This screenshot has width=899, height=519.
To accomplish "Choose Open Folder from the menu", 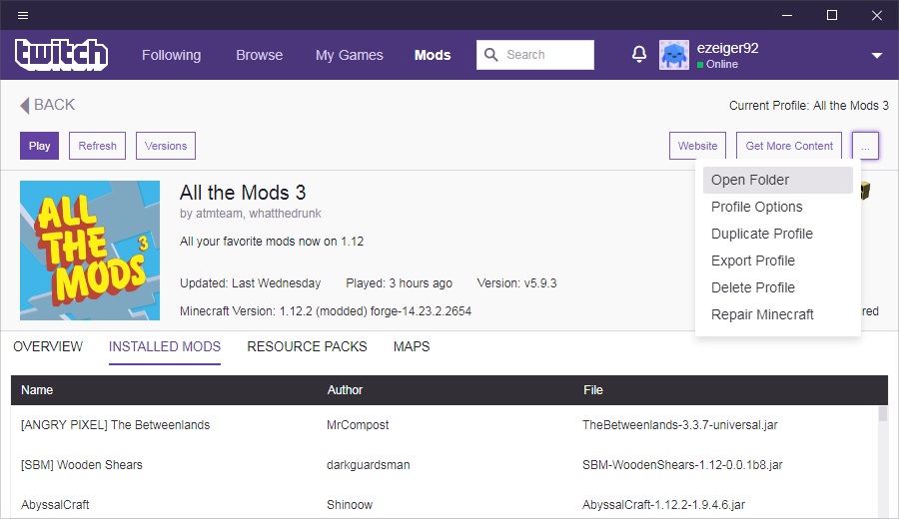I will 777,180.
